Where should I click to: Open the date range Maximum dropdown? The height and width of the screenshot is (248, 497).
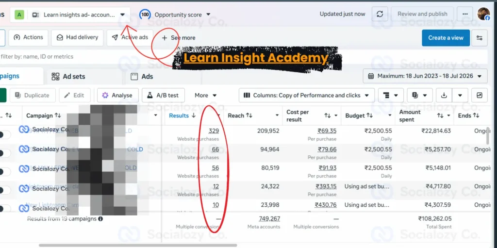tap(425, 76)
